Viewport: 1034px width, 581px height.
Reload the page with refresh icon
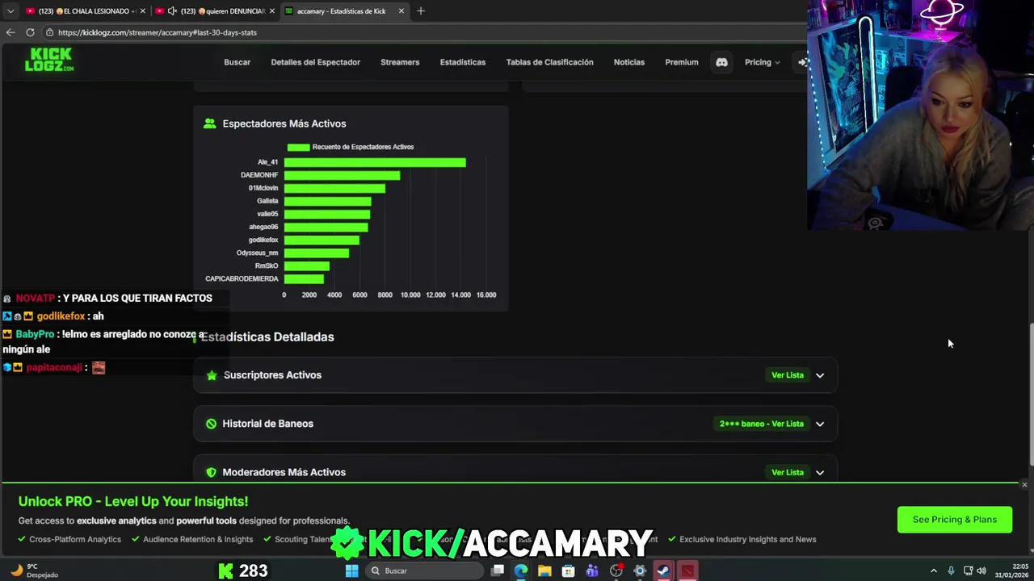pyautogui.click(x=30, y=32)
